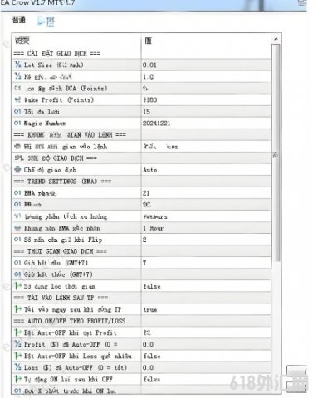The image size is (313, 398).
Task: Click the === TREND SETTINGS (EMA) === section row
Action: coord(141,182)
